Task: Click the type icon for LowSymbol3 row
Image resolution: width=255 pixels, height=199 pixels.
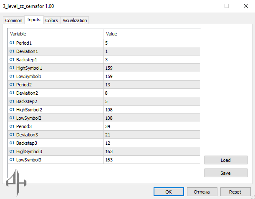Action: click(x=12, y=160)
